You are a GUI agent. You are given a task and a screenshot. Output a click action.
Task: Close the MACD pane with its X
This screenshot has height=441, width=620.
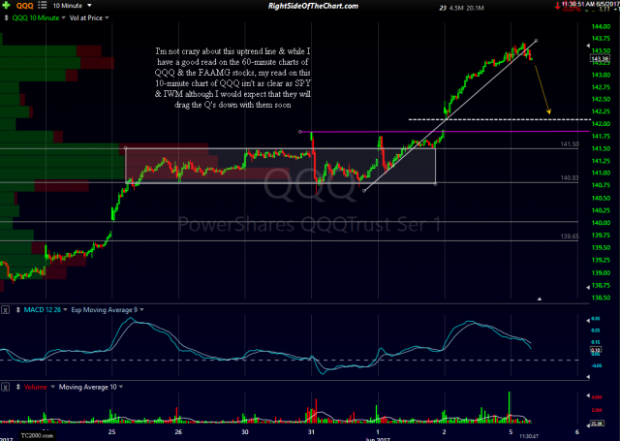[x=6, y=310]
